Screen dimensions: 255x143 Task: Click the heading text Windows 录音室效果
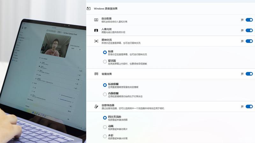pyautogui.click(x=106, y=9)
